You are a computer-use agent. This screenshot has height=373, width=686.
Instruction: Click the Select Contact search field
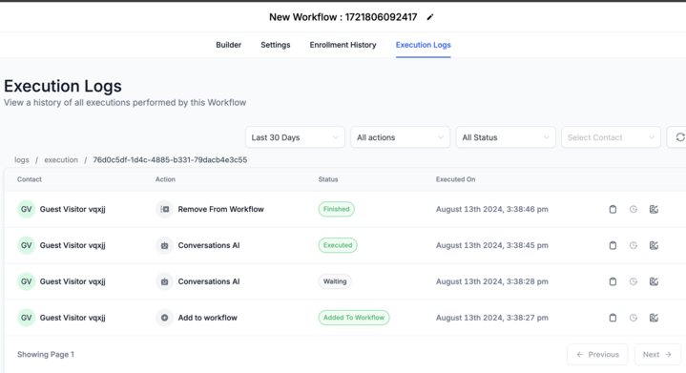611,137
